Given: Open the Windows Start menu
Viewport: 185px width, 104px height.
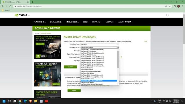Looking at the screenshot, I should tap(4, 101).
